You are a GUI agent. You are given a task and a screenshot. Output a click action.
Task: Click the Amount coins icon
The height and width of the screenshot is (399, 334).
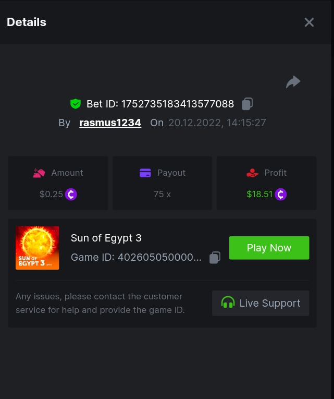coord(39,173)
